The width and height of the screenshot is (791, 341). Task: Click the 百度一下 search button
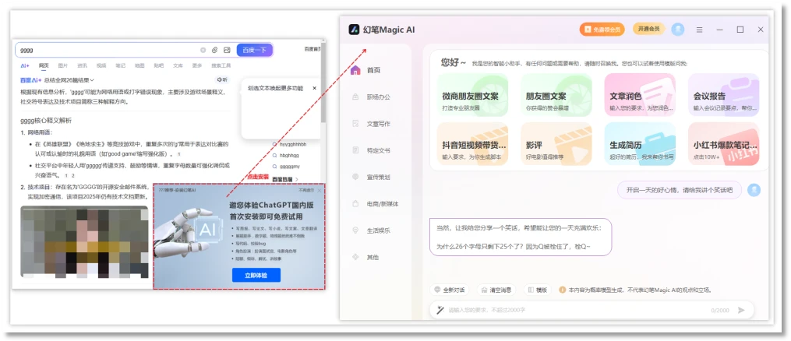pyautogui.click(x=255, y=50)
